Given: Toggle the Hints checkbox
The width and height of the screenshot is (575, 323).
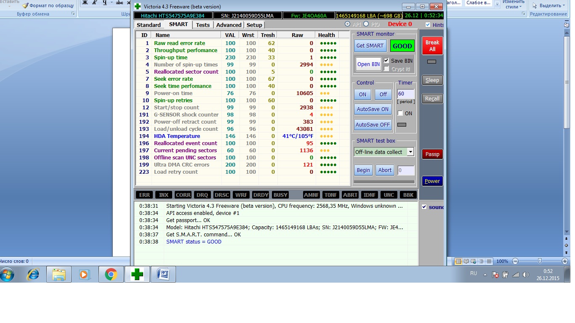Looking at the screenshot, I should pyautogui.click(x=428, y=24).
